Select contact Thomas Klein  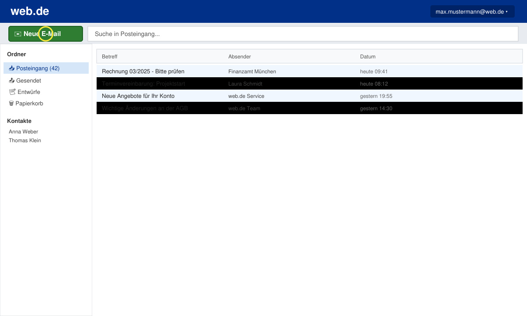pos(25,140)
